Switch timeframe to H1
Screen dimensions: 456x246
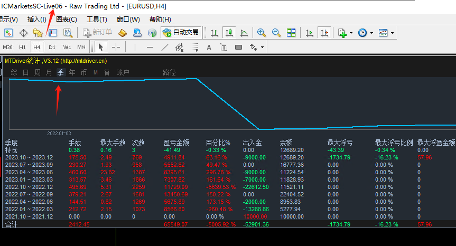click(x=22, y=48)
